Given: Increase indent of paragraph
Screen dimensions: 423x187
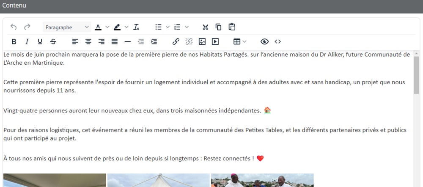Looking at the screenshot, I should 154,41.
